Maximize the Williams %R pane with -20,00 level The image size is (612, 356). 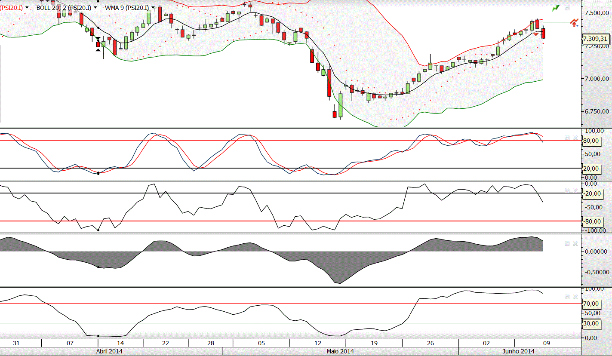(x=567, y=190)
